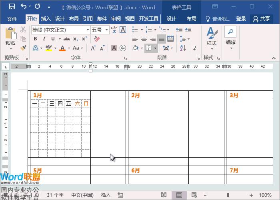Switch to the 插入 tab
This screenshot has height=200, width=280.
click(x=46, y=18)
